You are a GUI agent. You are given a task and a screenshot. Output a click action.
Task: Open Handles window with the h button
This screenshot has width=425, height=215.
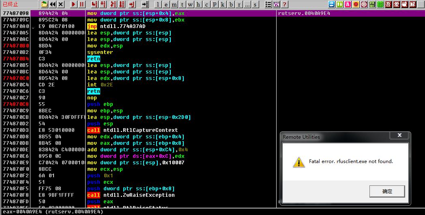[199, 4]
